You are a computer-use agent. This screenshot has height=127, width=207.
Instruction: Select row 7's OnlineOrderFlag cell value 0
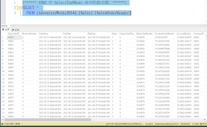(127, 60)
